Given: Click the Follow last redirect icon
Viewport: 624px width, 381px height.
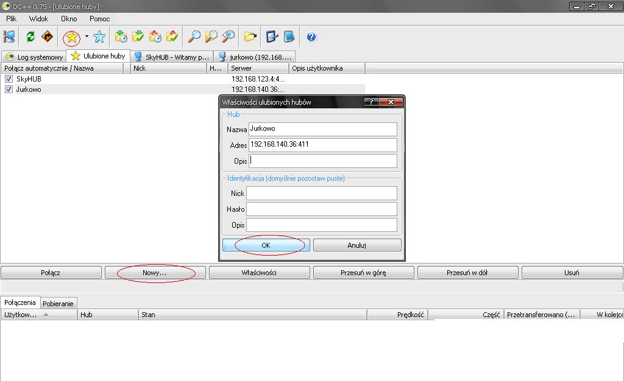Looking at the screenshot, I should tap(47, 37).
